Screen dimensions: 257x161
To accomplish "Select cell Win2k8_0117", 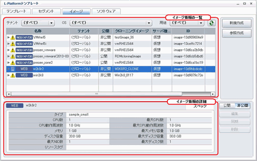I will pos(124,75).
